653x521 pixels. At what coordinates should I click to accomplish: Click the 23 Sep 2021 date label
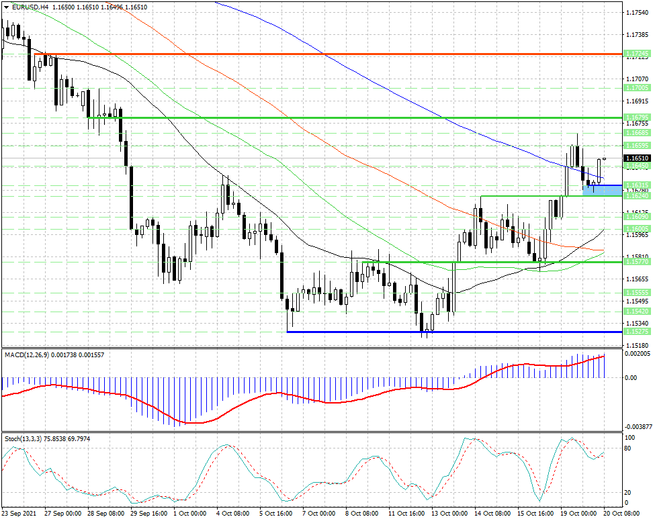19,514
